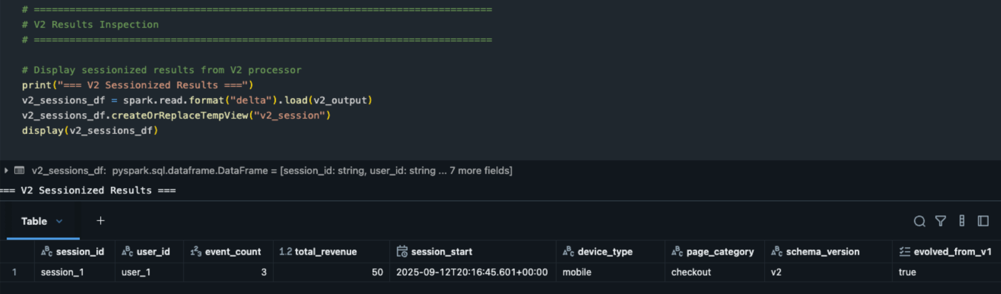1001x294 pixels.
Task: Select the schema_version column header
Action: tap(822, 252)
